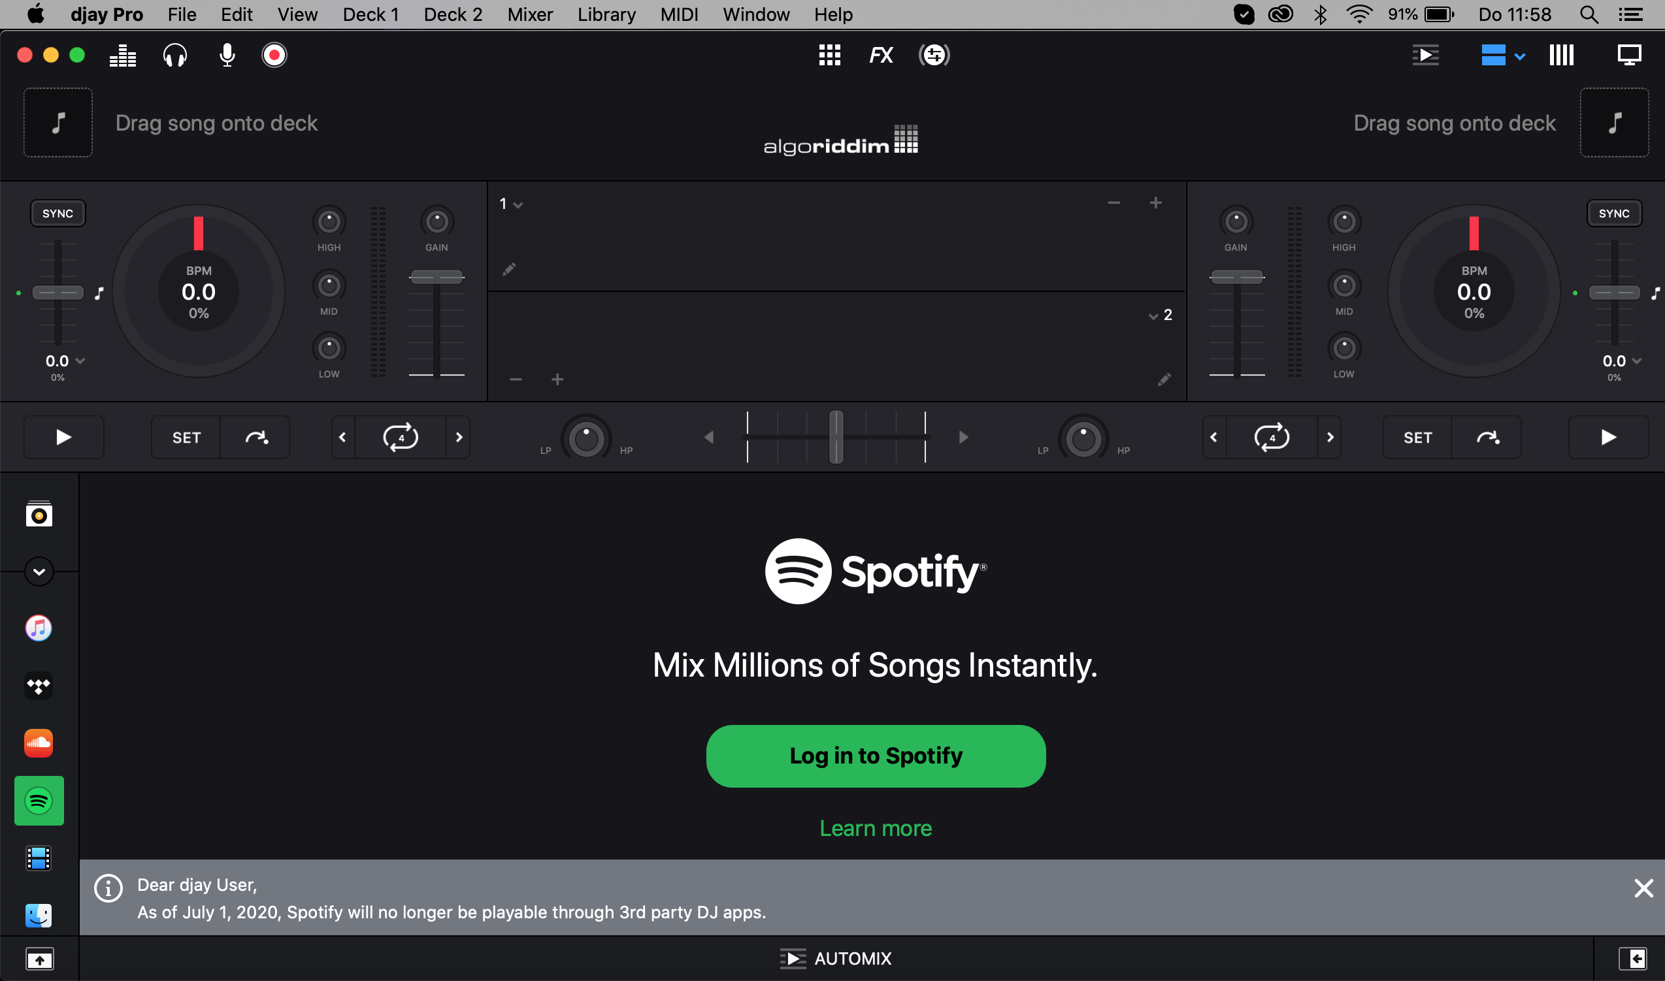Image resolution: width=1665 pixels, height=981 pixels.
Task: Toggle SYNC on right deck
Action: coord(1613,214)
